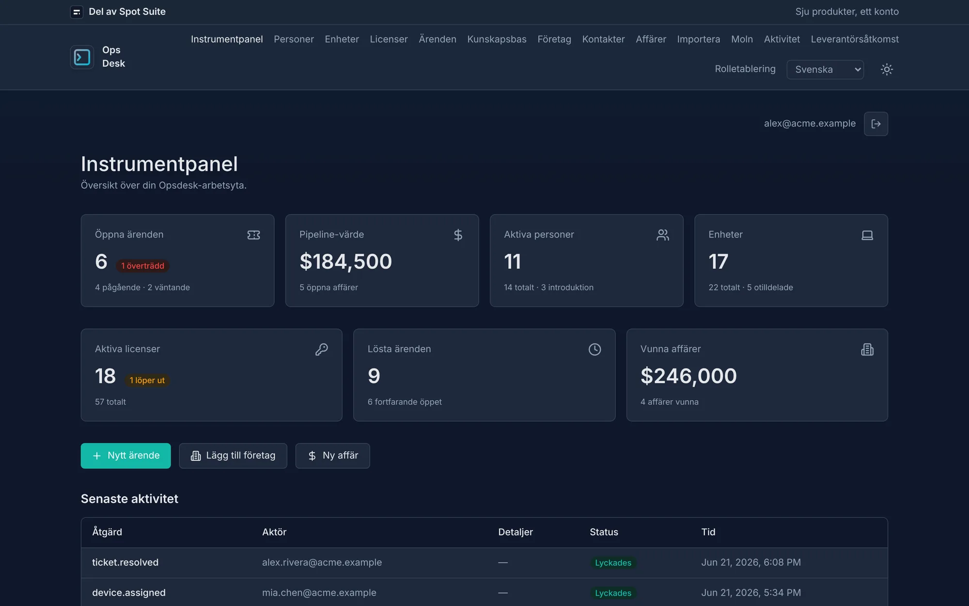Click Lösta ärenden count 9
Screen dimensions: 969x606
click(374, 376)
